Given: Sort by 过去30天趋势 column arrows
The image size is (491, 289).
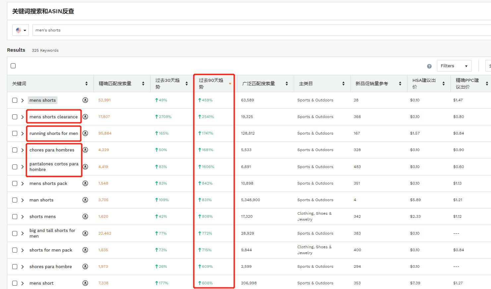Looking at the screenshot, I should pyautogui.click(x=187, y=84).
